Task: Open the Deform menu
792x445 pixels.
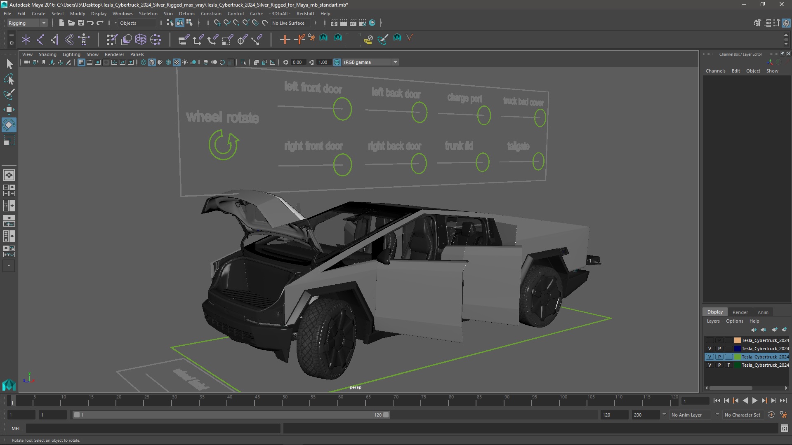Action: coord(186,14)
